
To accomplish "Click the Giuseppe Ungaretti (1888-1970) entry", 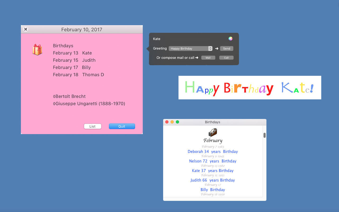I will [89, 104].
